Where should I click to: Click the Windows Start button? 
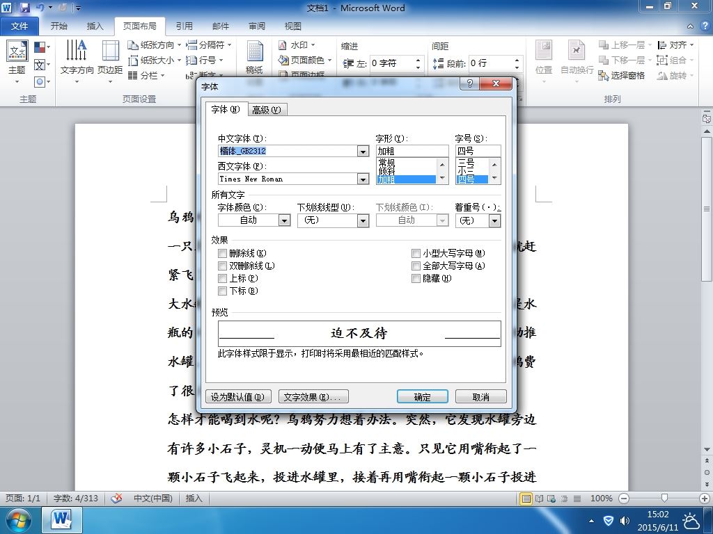click(18, 520)
